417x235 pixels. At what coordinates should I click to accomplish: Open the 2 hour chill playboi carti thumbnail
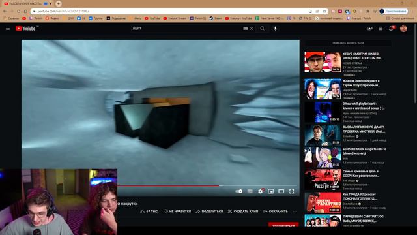(x=323, y=112)
